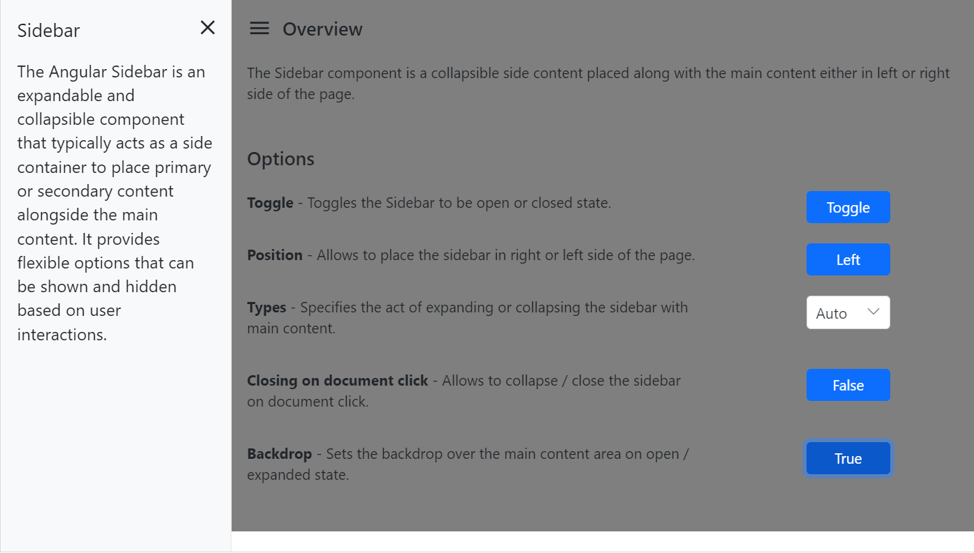The height and width of the screenshot is (553, 974).
Task: Click the bold Toggle option label
Action: coord(270,203)
